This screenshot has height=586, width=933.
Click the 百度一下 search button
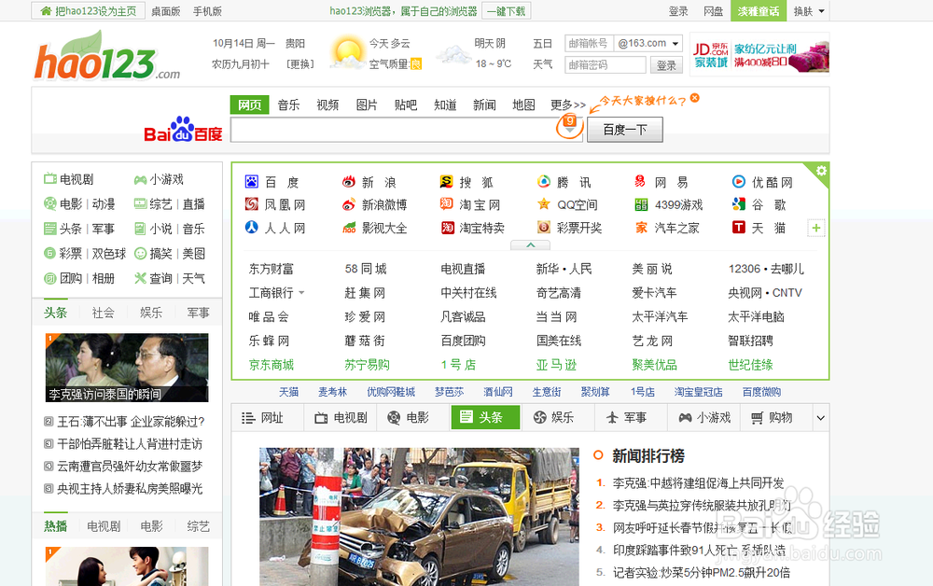click(x=624, y=130)
